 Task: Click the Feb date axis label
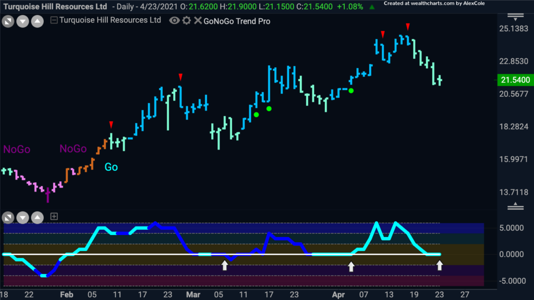[x=66, y=295]
